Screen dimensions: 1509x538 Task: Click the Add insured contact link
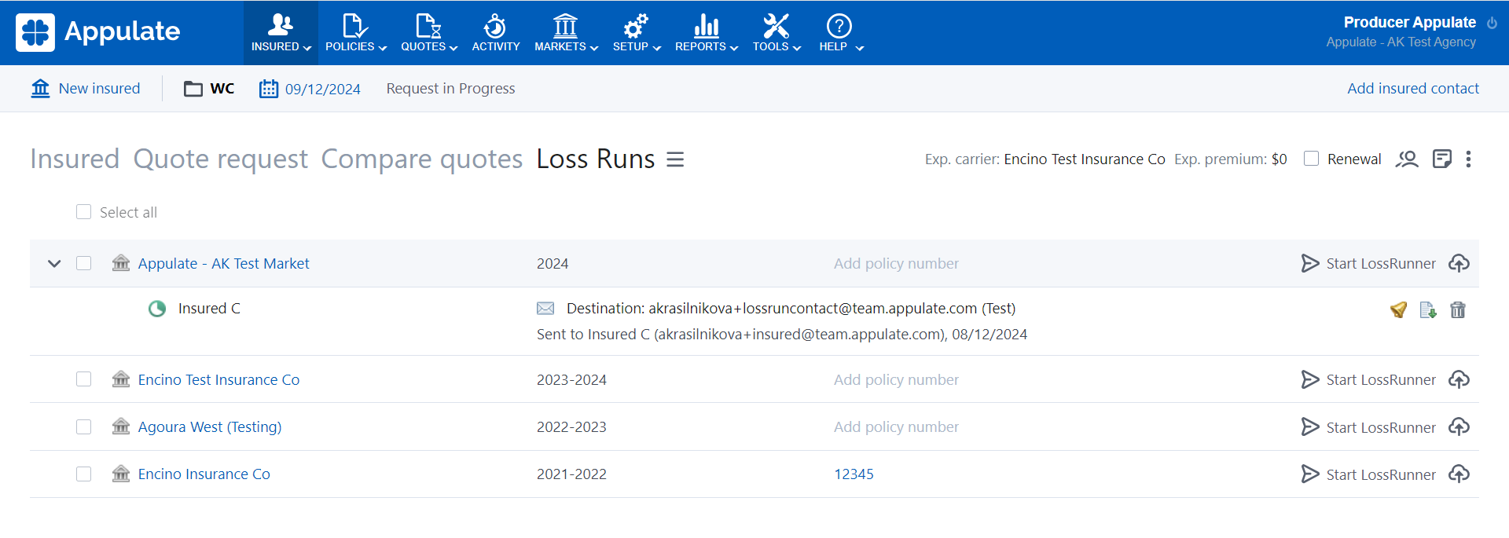tap(1412, 89)
